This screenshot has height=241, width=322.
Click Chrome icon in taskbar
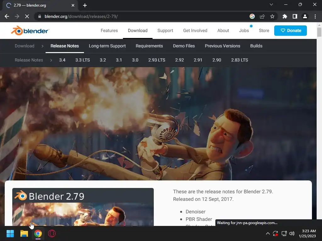[38, 233]
